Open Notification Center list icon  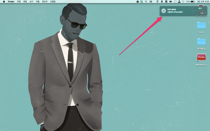151,2
